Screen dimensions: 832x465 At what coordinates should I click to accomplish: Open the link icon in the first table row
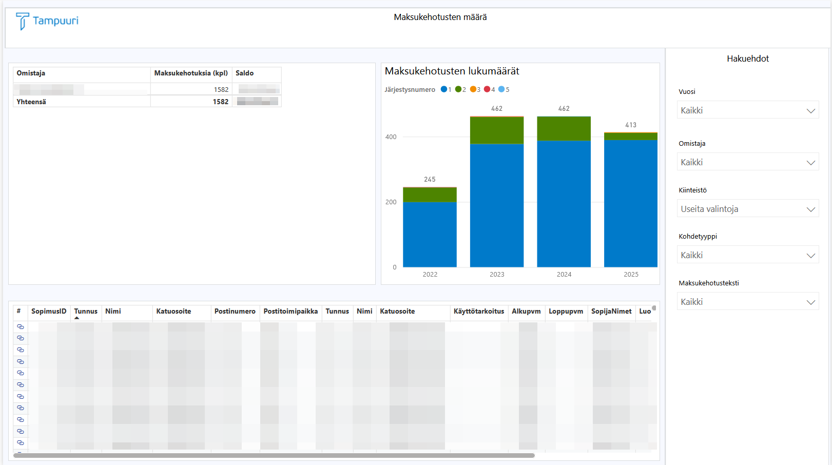pos(21,326)
